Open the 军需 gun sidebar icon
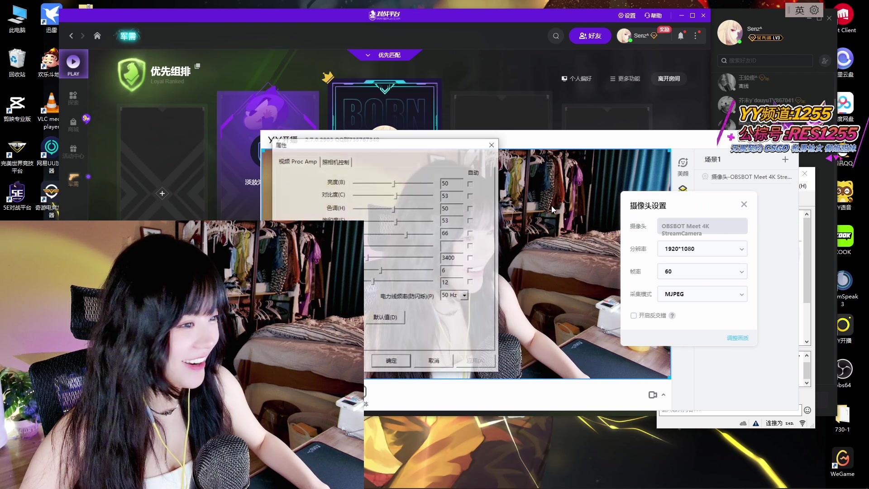This screenshot has width=869, height=489. click(x=73, y=179)
